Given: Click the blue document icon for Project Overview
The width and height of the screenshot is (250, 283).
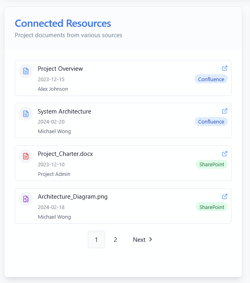Looking at the screenshot, I should 26,71.
